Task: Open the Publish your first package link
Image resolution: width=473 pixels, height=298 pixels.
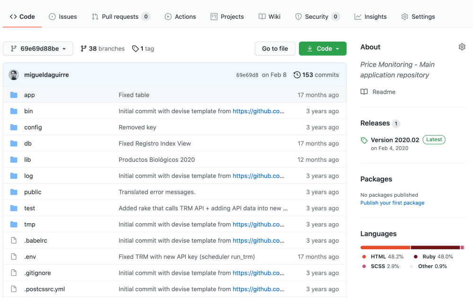Action: click(x=392, y=203)
